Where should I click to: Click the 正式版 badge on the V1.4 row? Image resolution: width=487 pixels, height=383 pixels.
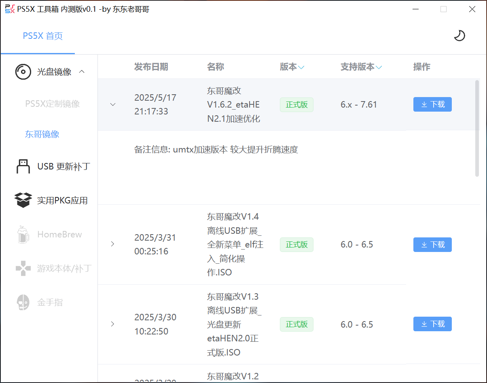click(x=296, y=244)
